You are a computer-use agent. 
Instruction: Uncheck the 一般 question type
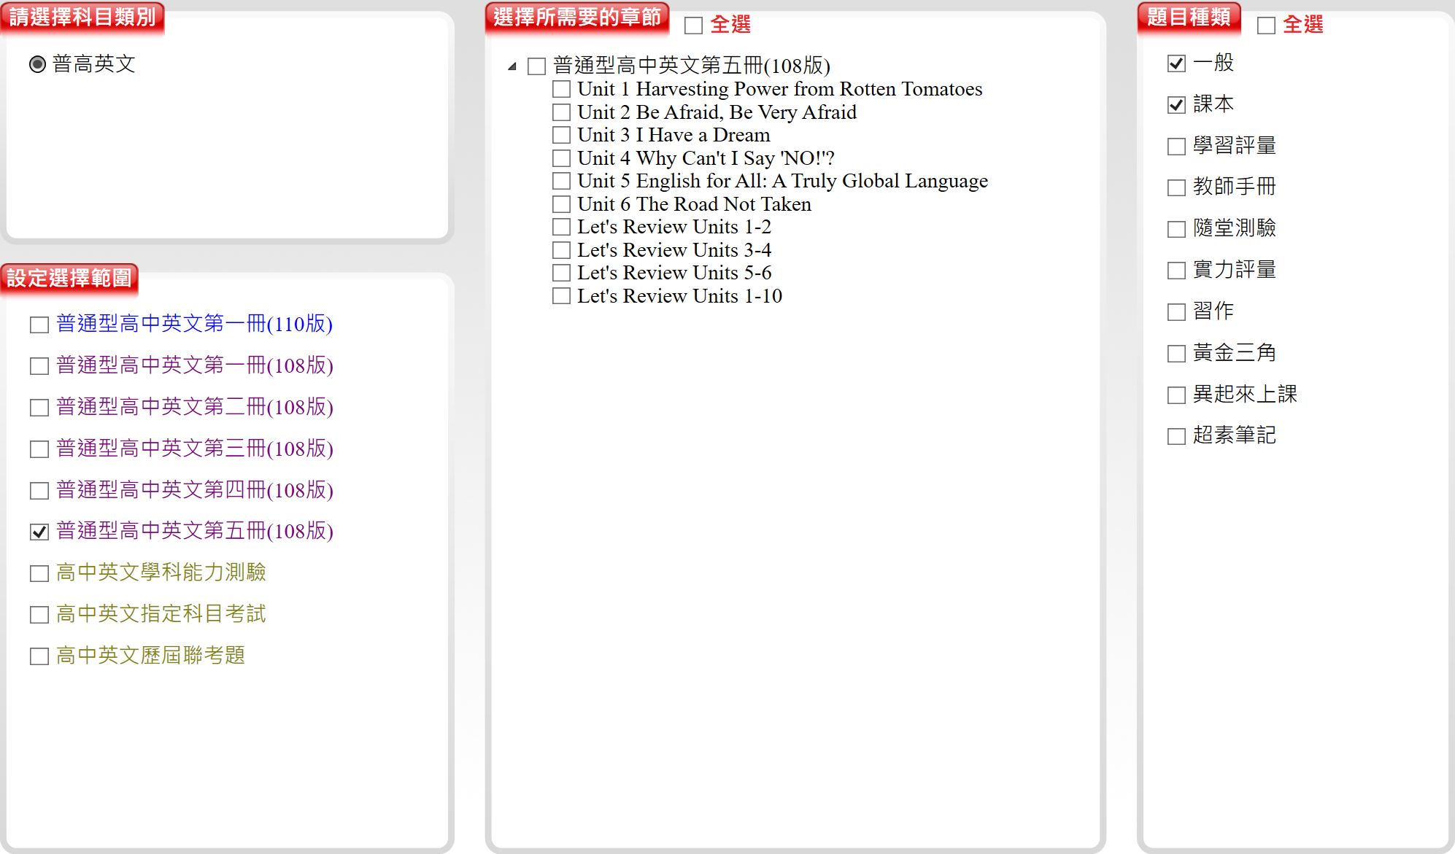(1176, 63)
